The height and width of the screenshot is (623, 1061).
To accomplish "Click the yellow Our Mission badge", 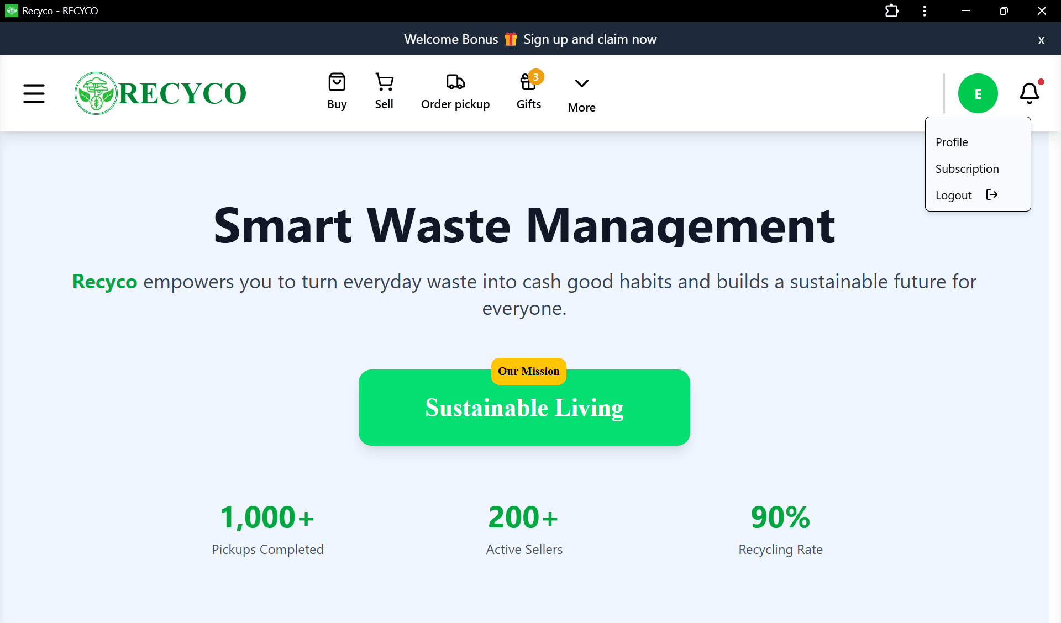I will tap(528, 371).
